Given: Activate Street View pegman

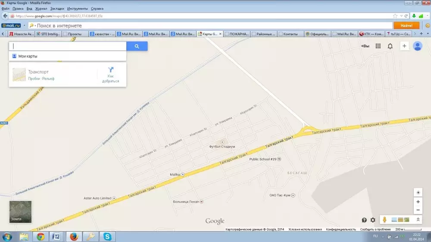Looking at the screenshot, I should click(x=384, y=220).
